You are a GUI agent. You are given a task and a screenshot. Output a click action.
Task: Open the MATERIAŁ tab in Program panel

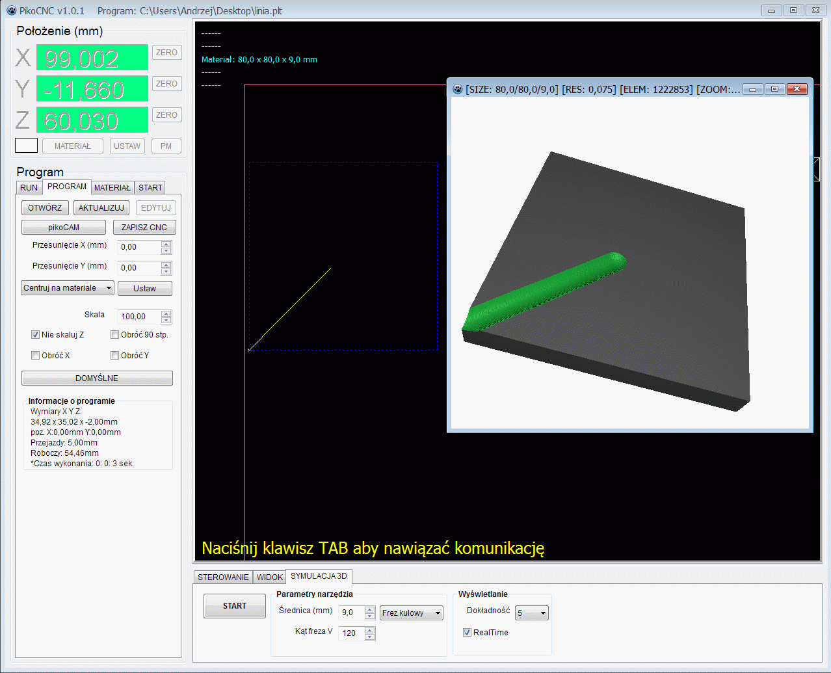tap(112, 187)
